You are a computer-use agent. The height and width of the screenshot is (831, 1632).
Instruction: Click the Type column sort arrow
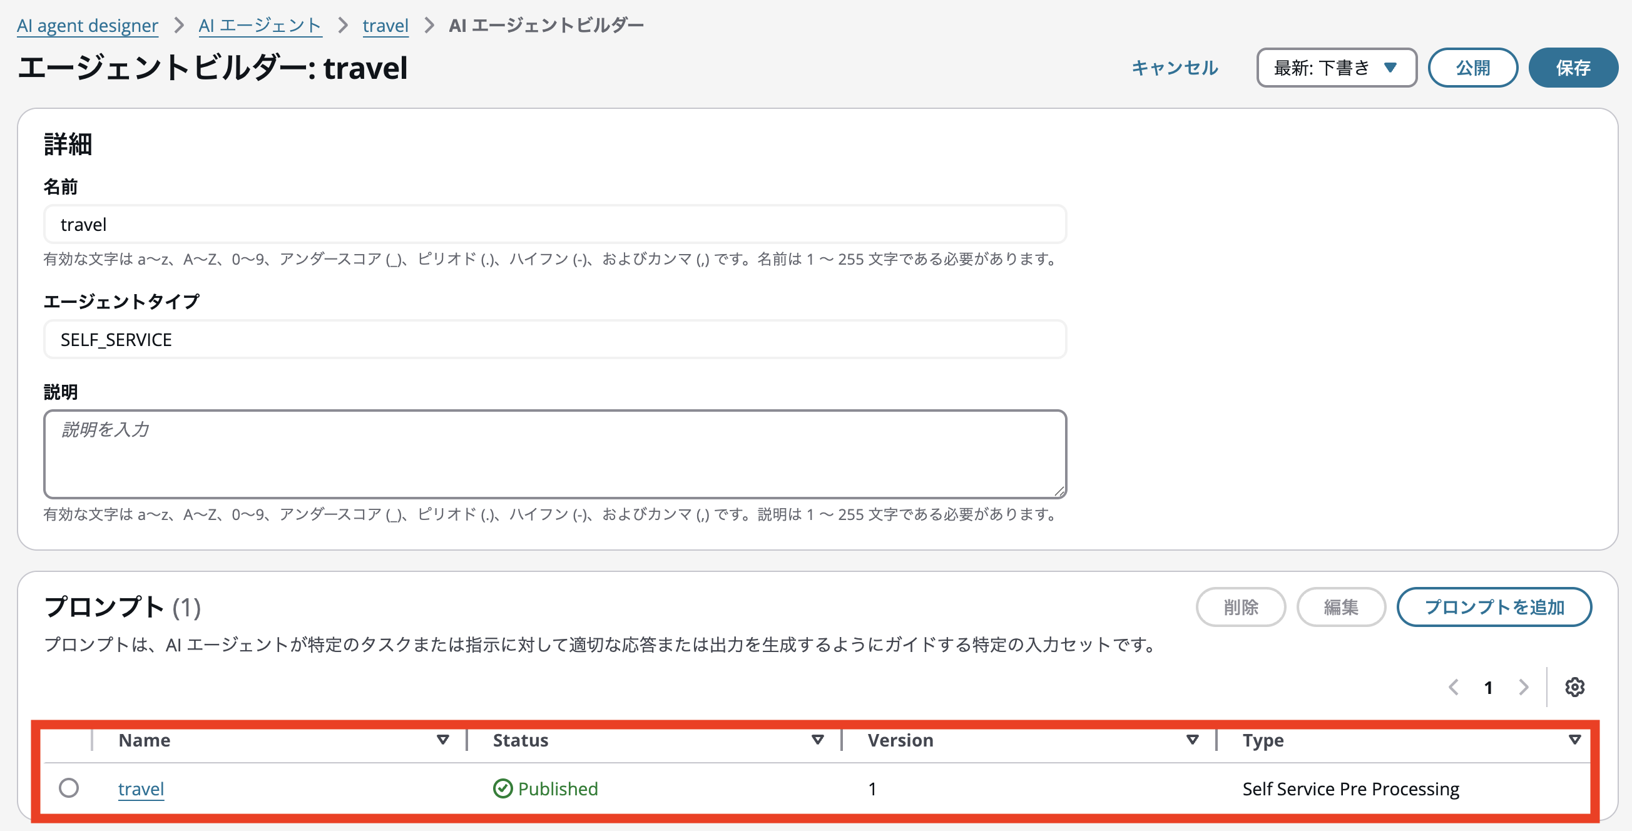coord(1574,740)
